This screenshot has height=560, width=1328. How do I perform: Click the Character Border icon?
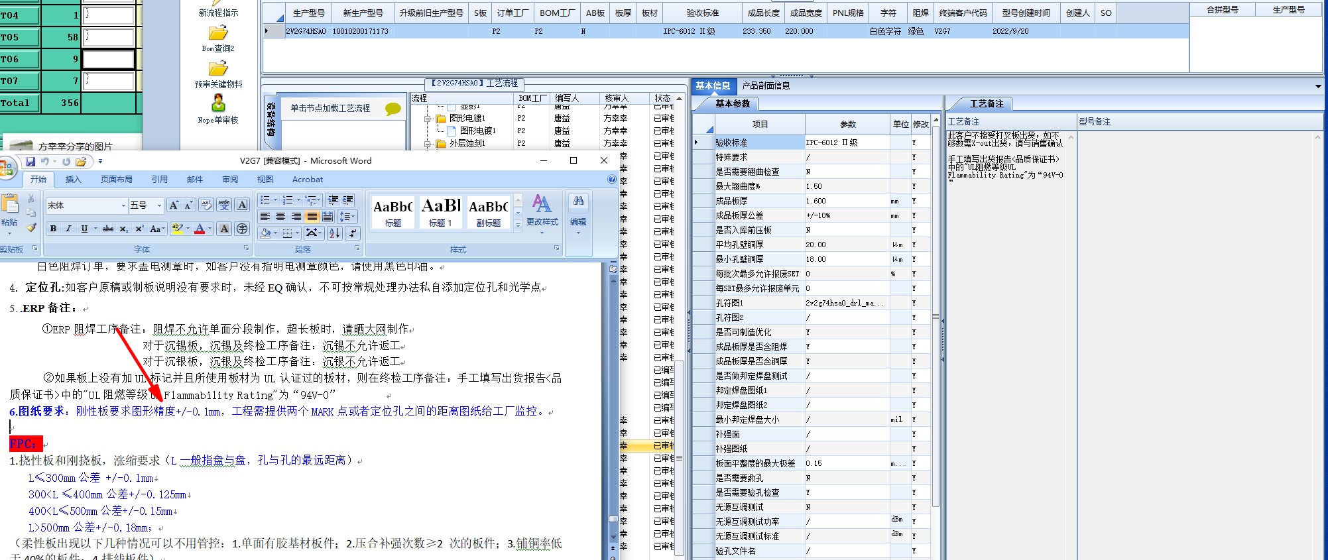(x=242, y=205)
